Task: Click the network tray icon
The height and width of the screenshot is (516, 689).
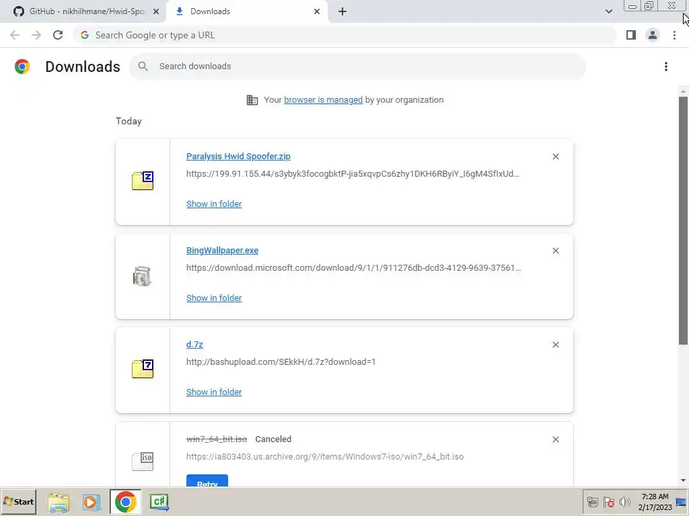Action: 592,502
